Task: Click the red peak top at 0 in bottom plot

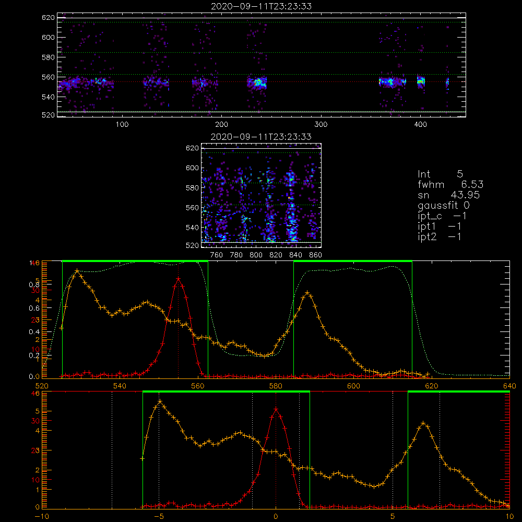Action: (x=276, y=409)
